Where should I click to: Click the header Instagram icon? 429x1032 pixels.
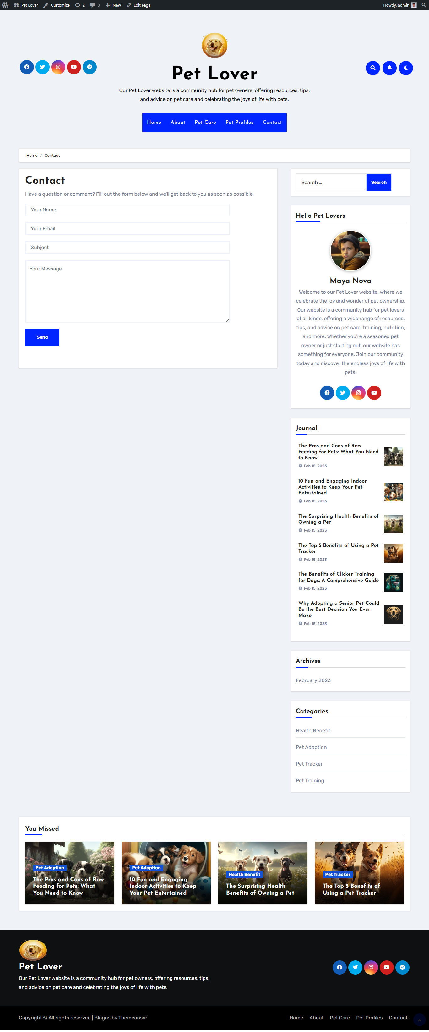[58, 67]
